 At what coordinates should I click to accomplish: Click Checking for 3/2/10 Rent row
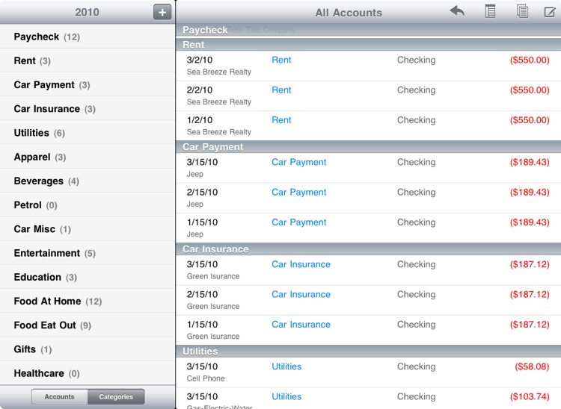coord(416,60)
